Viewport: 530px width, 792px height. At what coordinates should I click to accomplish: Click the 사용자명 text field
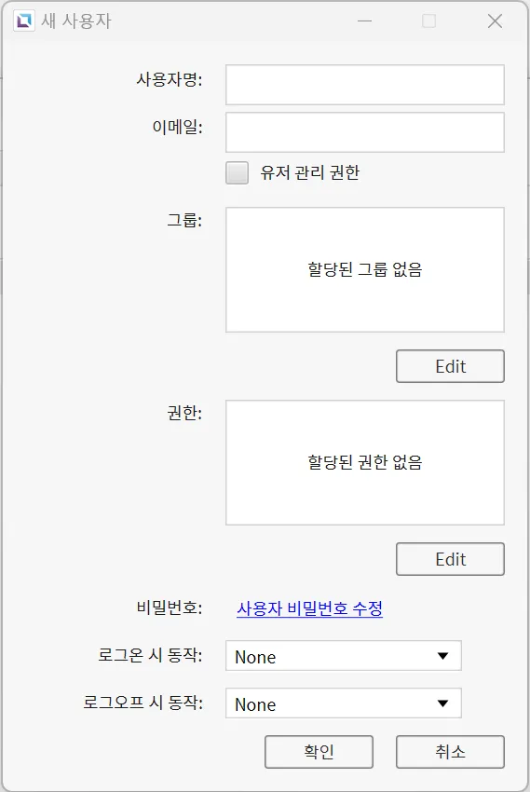coord(364,85)
